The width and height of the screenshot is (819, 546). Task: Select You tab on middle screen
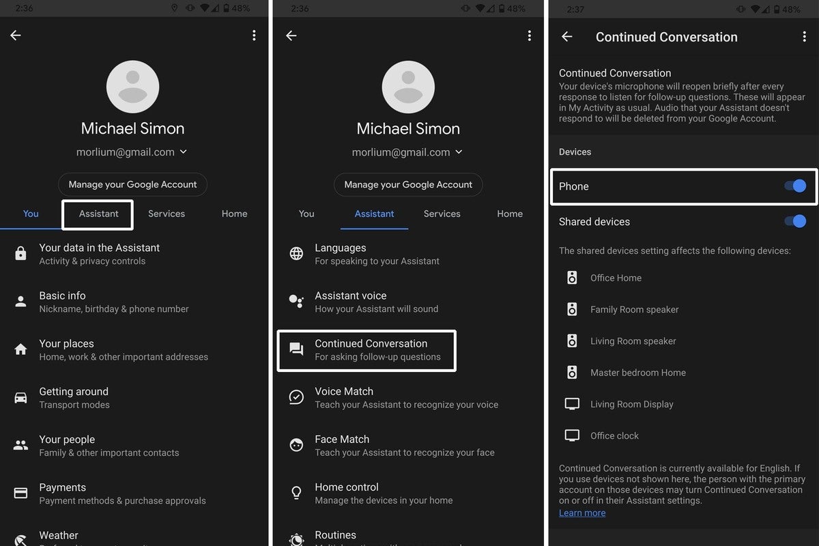coord(306,214)
